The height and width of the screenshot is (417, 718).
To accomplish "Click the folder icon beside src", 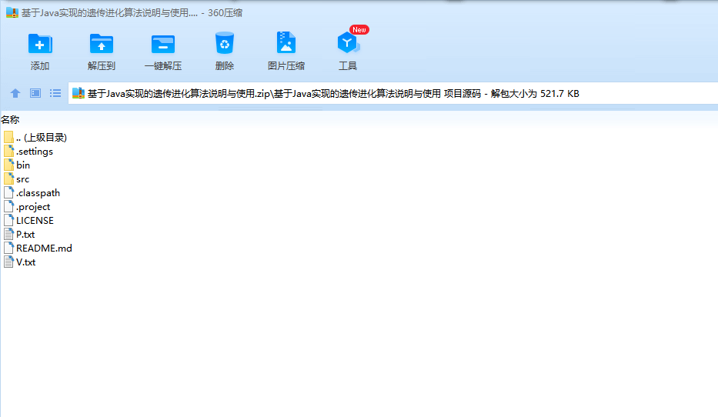I will click(8, 178).
